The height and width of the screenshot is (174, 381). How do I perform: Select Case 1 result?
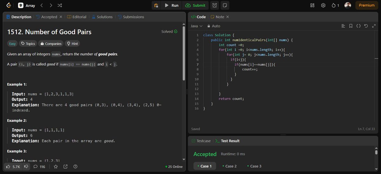coord(204,166)
